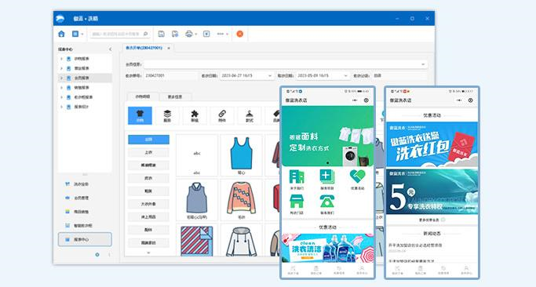Open the three-dots more menu

[x=221, y=34]
